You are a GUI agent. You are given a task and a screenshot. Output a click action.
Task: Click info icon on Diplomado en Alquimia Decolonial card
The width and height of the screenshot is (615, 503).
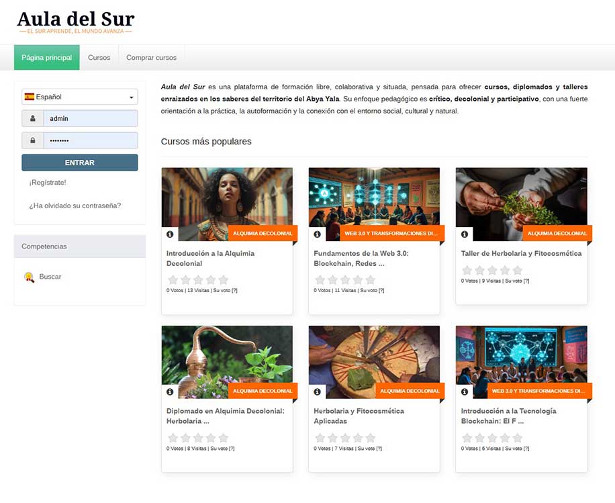170,392
